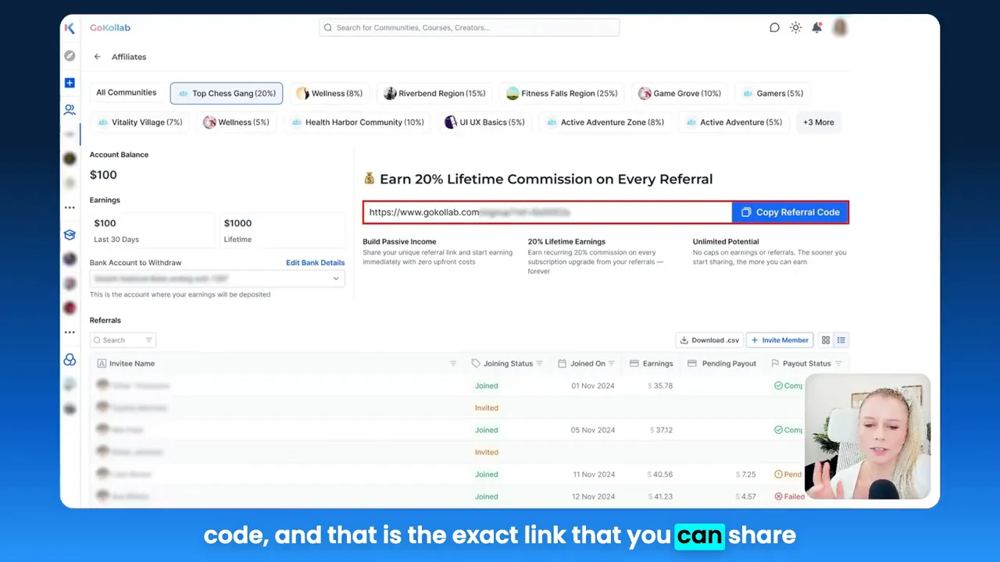Switch to list view of referrals
The width and height of the screenshot is (1000, 562).
[841, 340]
